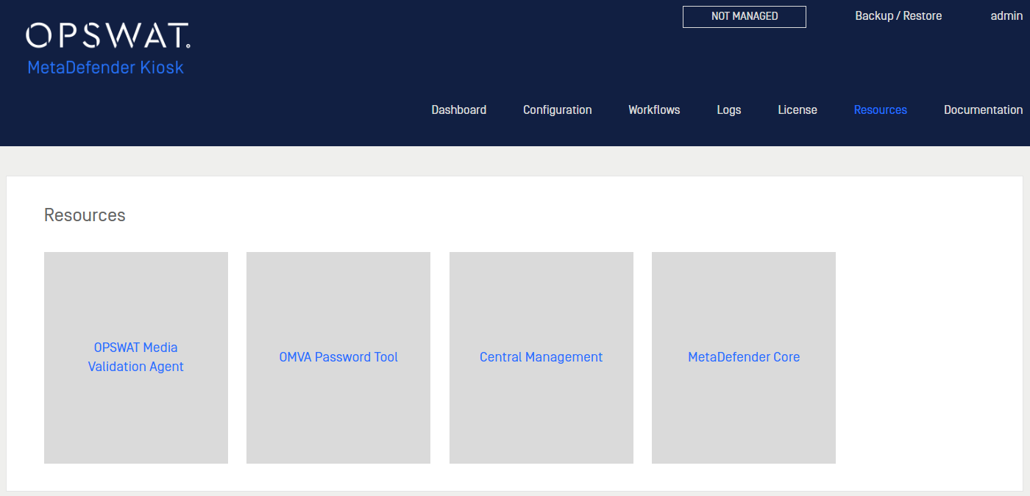Open the MetaDefender Core resource tile

tap(744, 358)
